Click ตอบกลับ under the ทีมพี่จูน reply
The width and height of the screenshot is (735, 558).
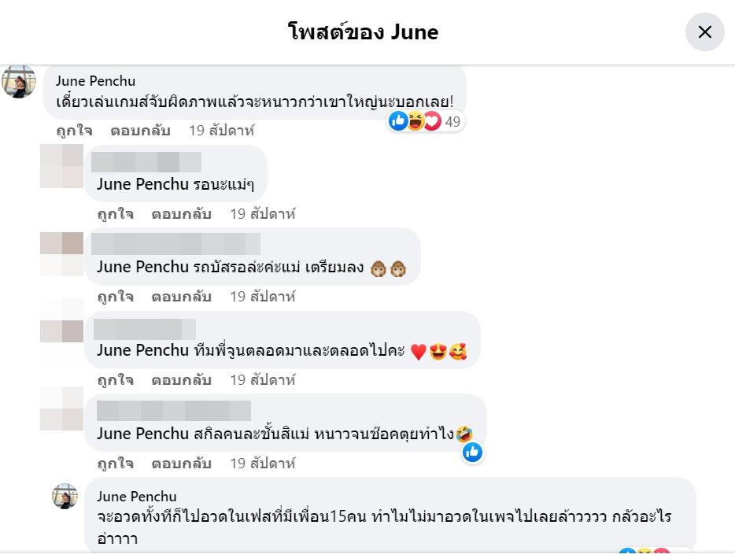[181, 380]
